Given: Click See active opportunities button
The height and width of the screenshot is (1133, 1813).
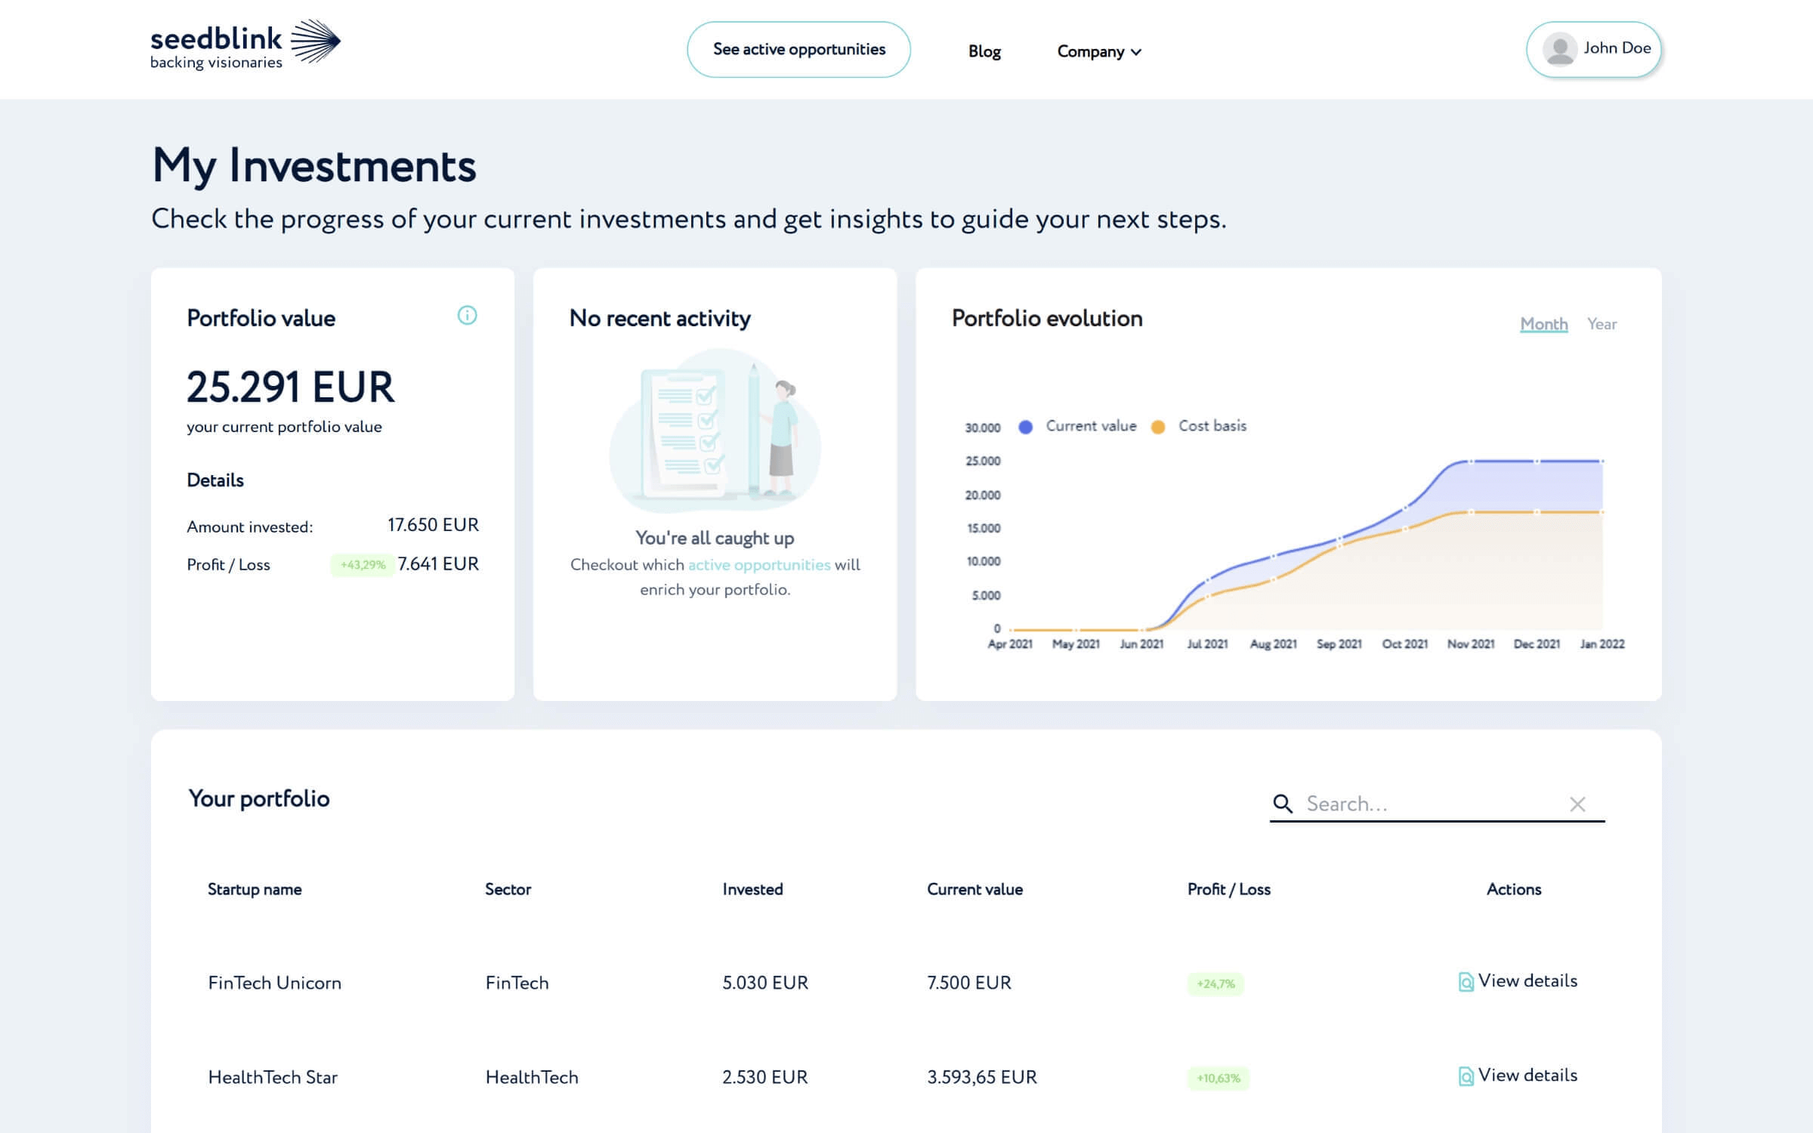Looking at the screenshot, I should [798, 49].
